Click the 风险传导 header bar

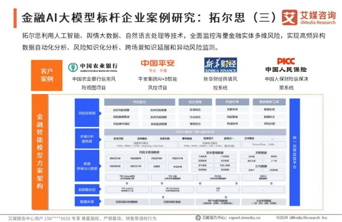tap(232, 102)
